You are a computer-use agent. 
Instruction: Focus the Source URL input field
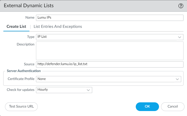pos(109,64)
